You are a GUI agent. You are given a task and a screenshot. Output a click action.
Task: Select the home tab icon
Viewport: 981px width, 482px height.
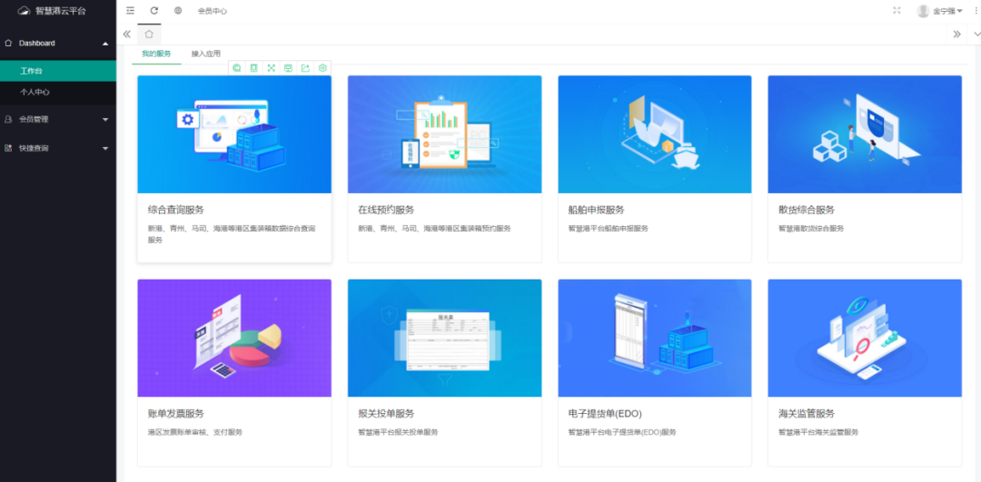pos(149,34)
